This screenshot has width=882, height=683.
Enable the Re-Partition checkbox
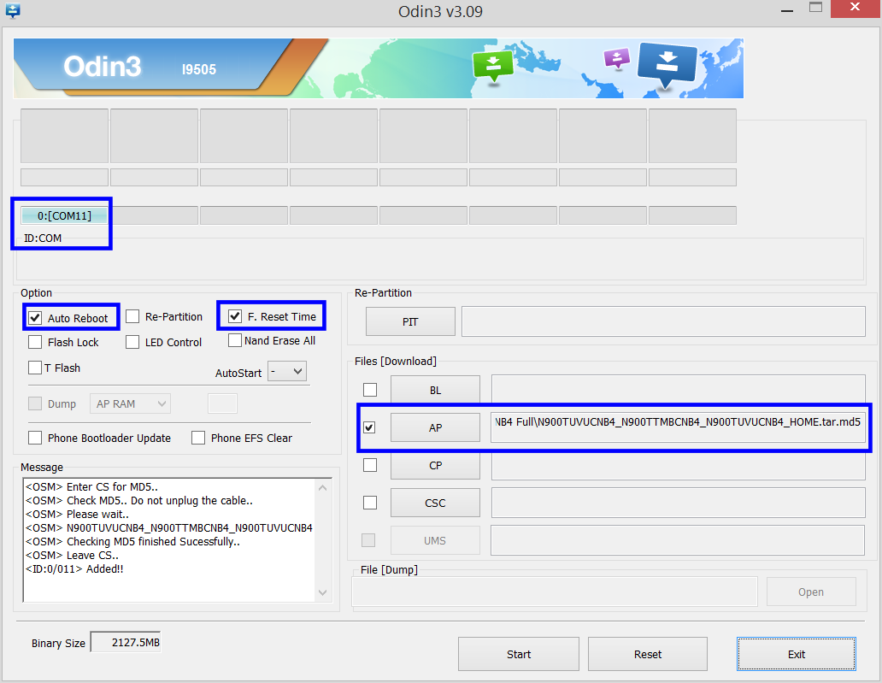132,316
